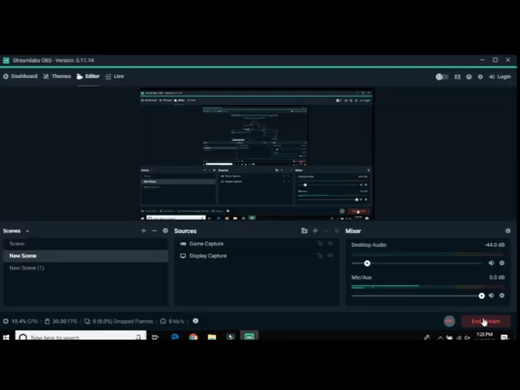
Task: Toggle visibility of Game Capture source
Action: [x=330, y=244]
